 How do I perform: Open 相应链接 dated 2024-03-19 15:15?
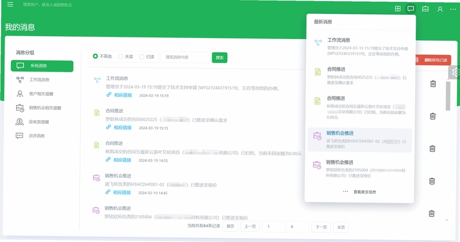pyautogui.click(x=122, y=127)
